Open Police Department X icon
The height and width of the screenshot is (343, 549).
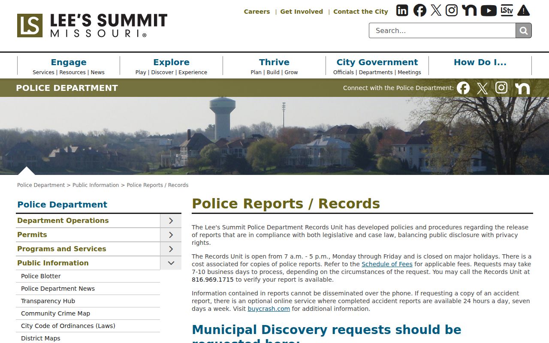point(482,88)
